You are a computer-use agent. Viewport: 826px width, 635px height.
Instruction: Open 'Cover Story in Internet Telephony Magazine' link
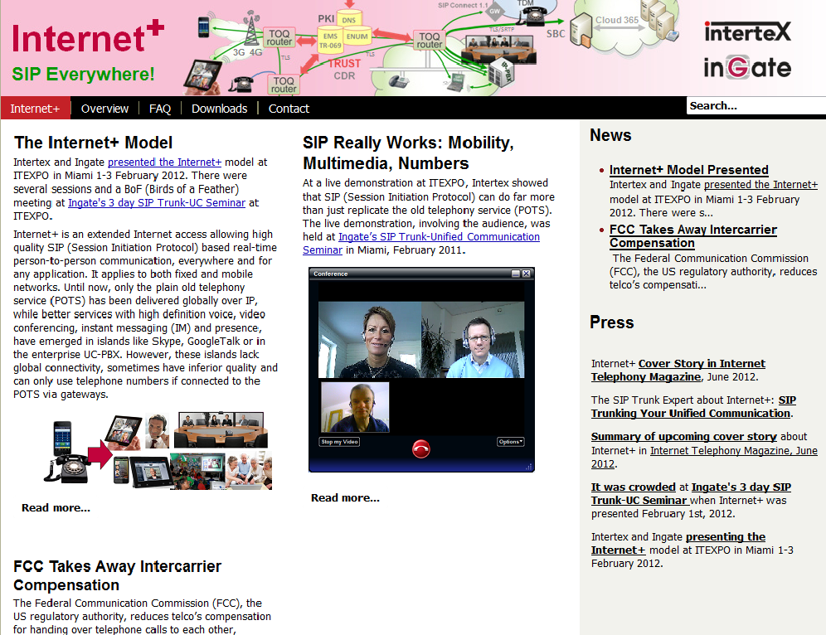[x=678, y=371]
